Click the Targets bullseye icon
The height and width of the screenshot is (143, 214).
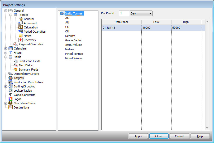[11, 78]
